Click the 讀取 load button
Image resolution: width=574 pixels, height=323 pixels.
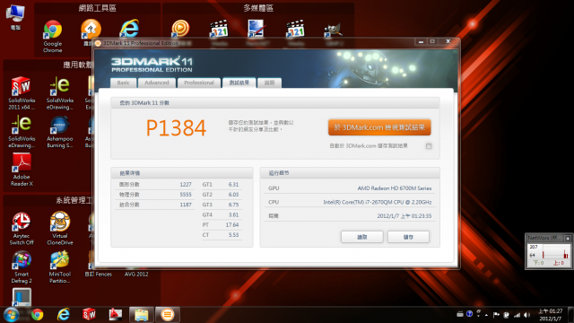tap(362, 237)
